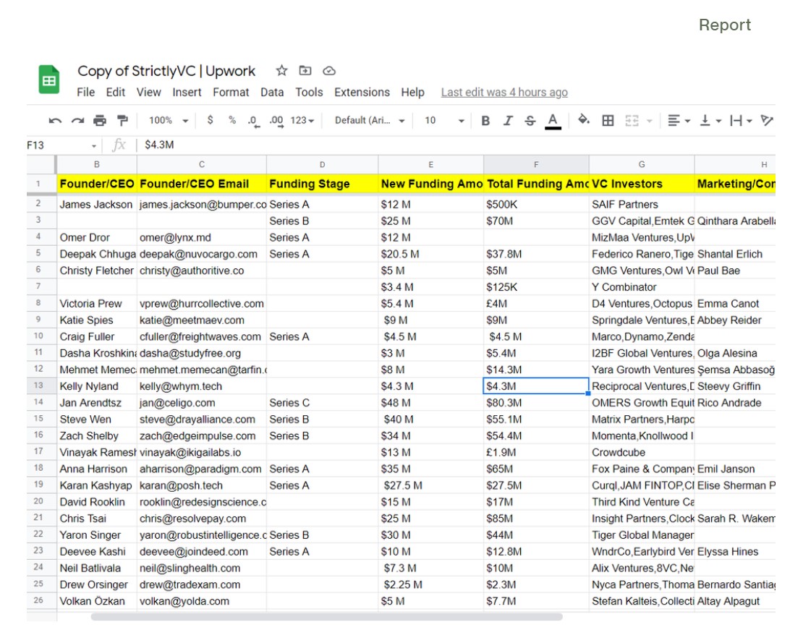Open the Borders tool in the toolbar
The image size is (803, 630).
tap(608, 121)
